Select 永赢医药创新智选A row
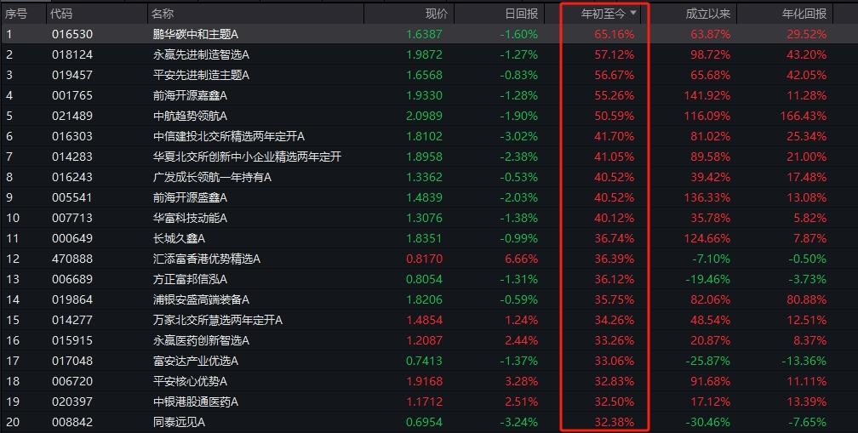 [x=429, y=340]
